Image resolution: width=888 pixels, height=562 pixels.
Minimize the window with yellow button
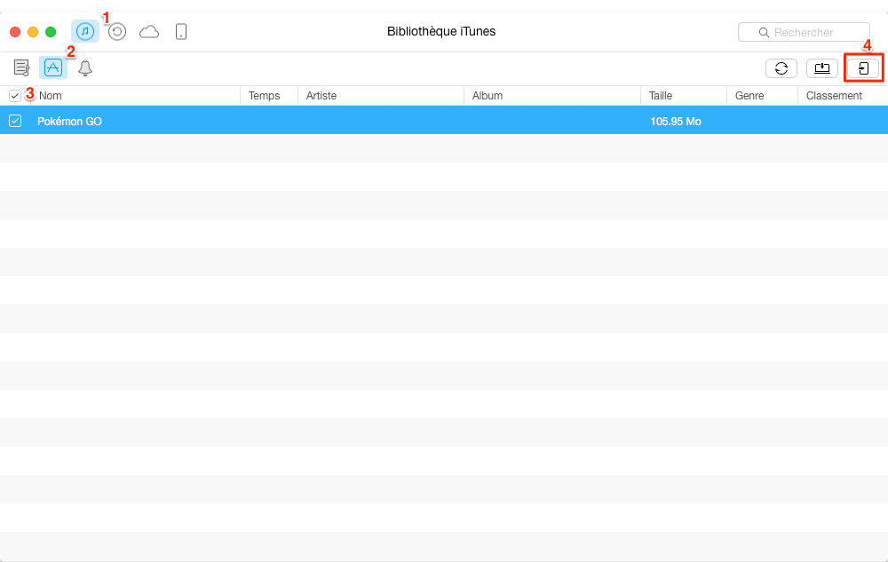pyautogui.click(x=33, y=32)
